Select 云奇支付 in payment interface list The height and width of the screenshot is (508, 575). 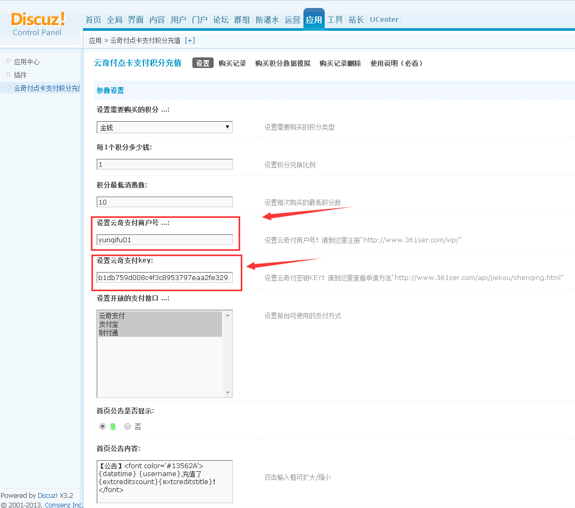pyautogui.click(x=160, y=316)
